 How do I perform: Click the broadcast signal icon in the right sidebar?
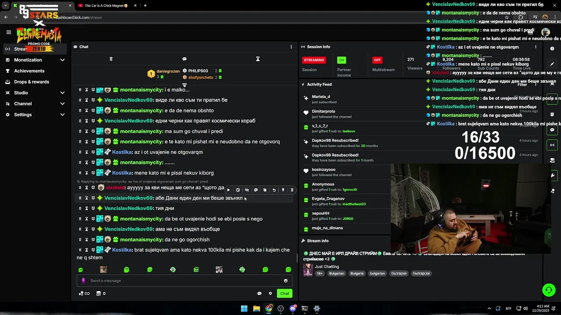pos(552,145)
